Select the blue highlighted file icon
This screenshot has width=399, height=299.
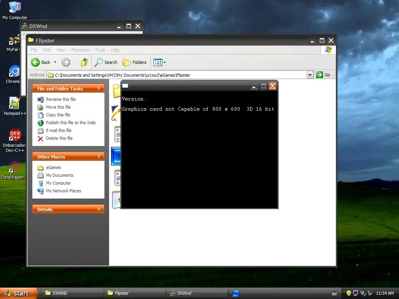pos(116,156)
